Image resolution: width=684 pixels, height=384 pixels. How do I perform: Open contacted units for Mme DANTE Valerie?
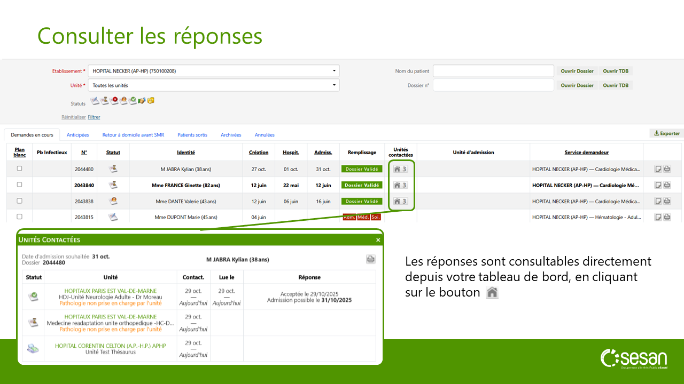point(400,201)
